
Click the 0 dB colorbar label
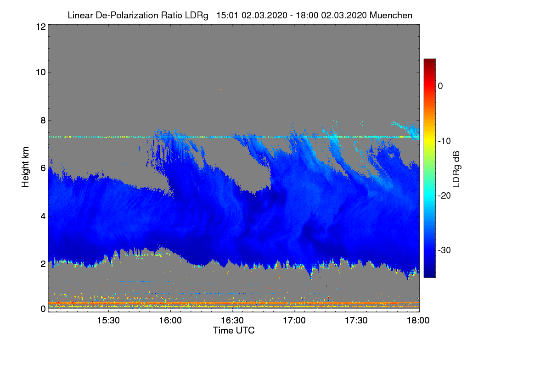pos(440,86)
